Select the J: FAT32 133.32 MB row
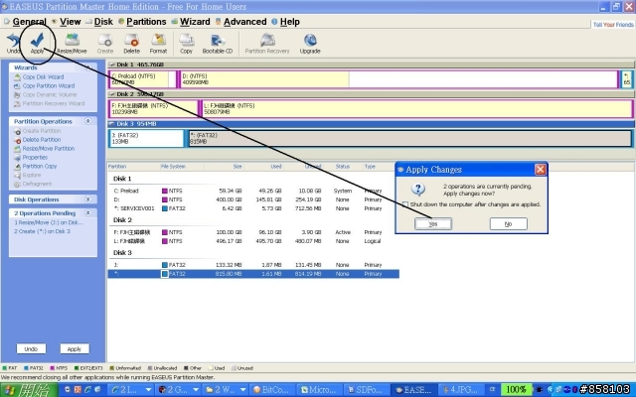 tap(253, 265)
